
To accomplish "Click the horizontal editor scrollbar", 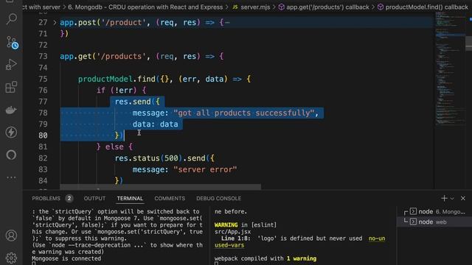I will [161, 187].
